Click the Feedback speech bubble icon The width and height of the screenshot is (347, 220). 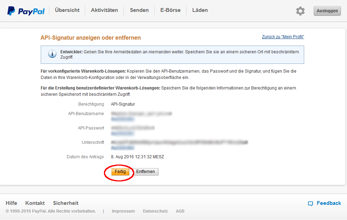point(310,204)
